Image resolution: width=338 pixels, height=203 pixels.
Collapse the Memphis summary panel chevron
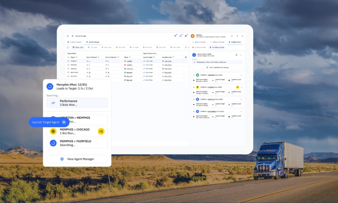[241, 55]
